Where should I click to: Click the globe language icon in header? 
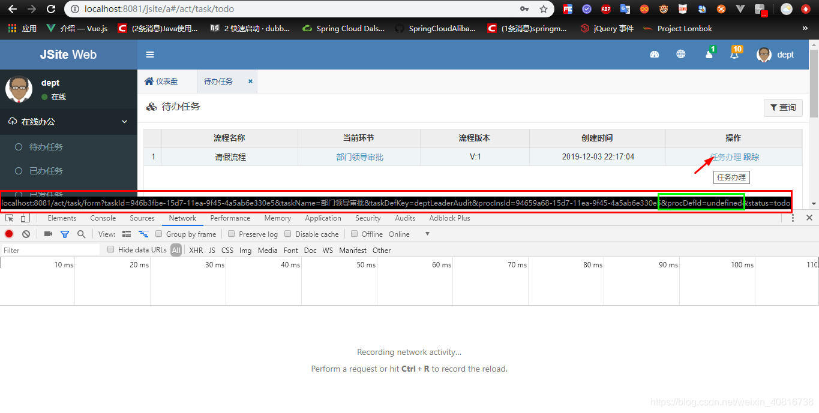[x=681, y=55]
